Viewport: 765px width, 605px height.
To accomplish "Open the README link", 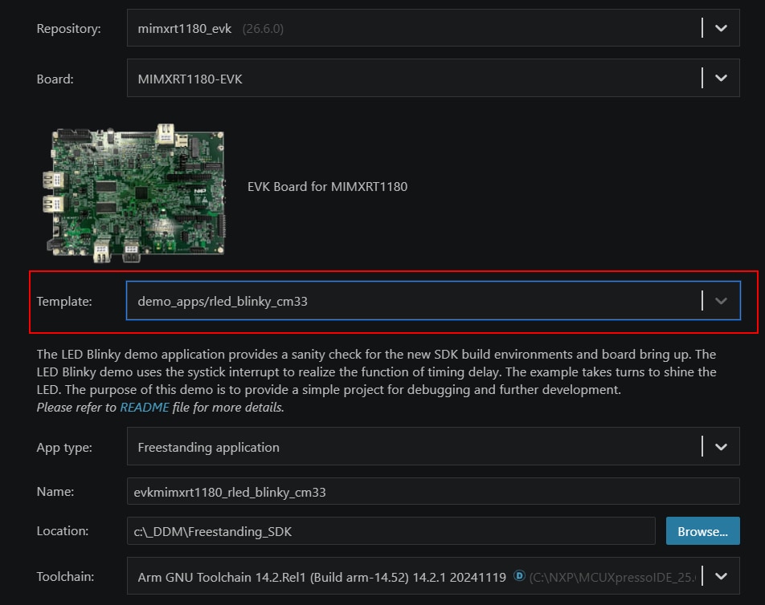I will click(x=145, y=408).
